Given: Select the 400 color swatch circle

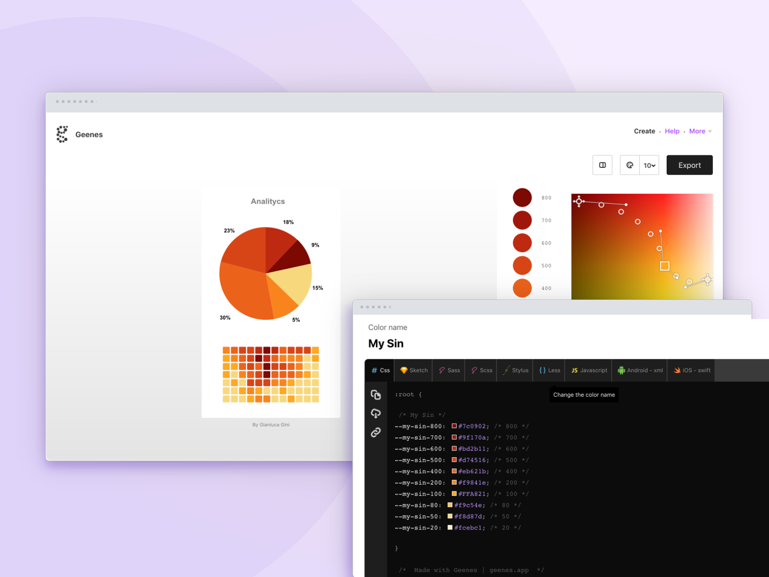Looking at the screenshot, I should pos(522,288).
